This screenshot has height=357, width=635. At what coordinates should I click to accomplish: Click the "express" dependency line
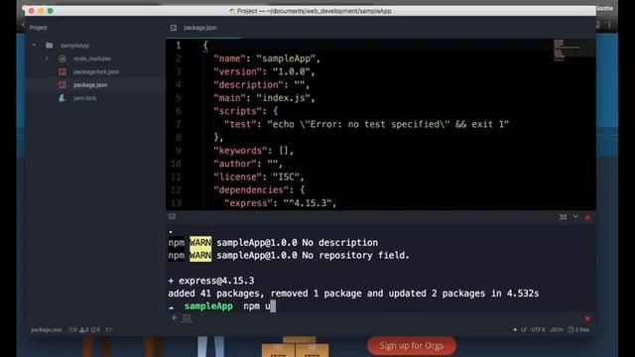coord(280,203)
